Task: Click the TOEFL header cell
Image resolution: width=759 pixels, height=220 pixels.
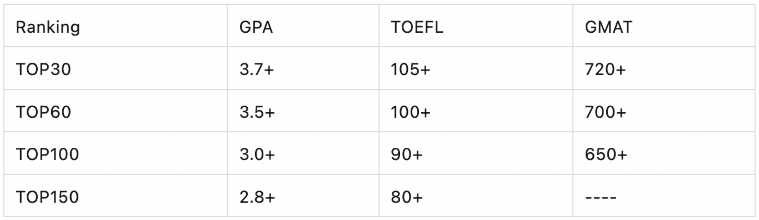Action: (476, 26)
